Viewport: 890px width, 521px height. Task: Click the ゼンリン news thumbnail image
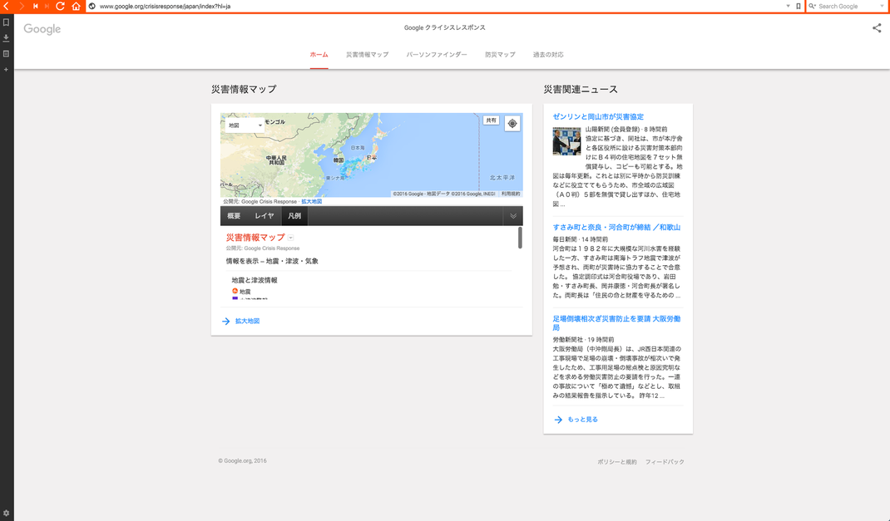pyautogui.click(x=566, y=140)
